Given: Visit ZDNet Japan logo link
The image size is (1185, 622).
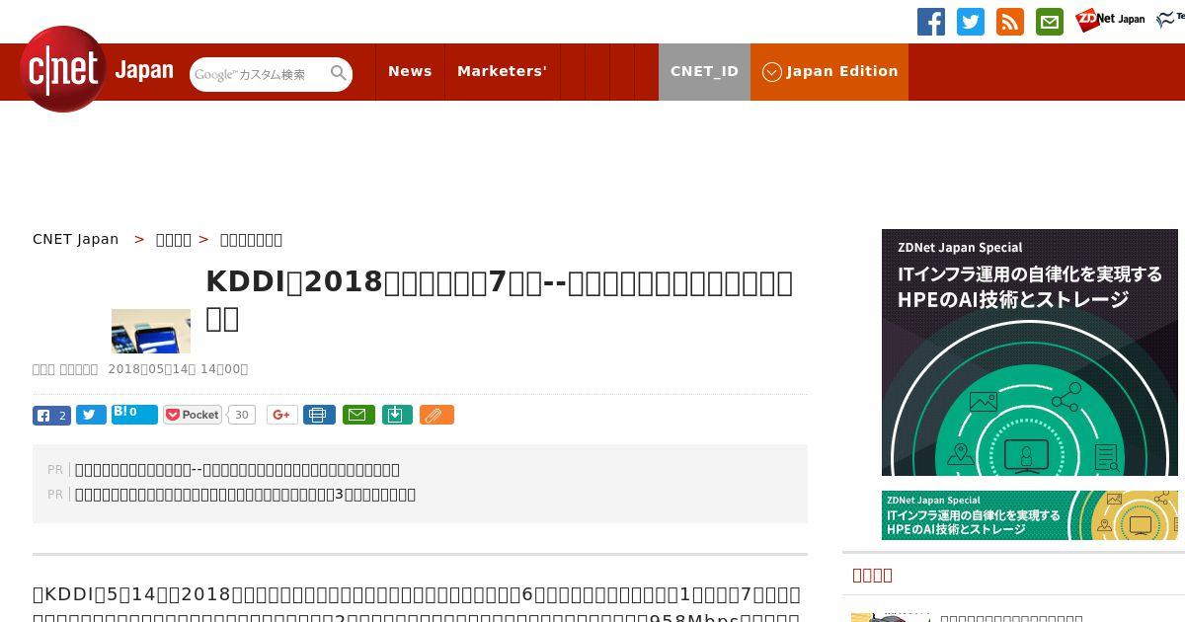Looking at the screenshot, I should pyautogui.click(x=1110, y=20).
